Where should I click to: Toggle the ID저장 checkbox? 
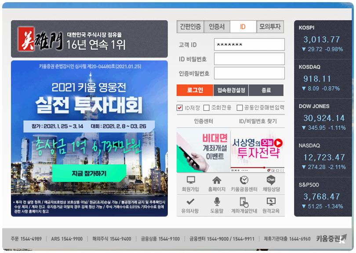point(180,108)
